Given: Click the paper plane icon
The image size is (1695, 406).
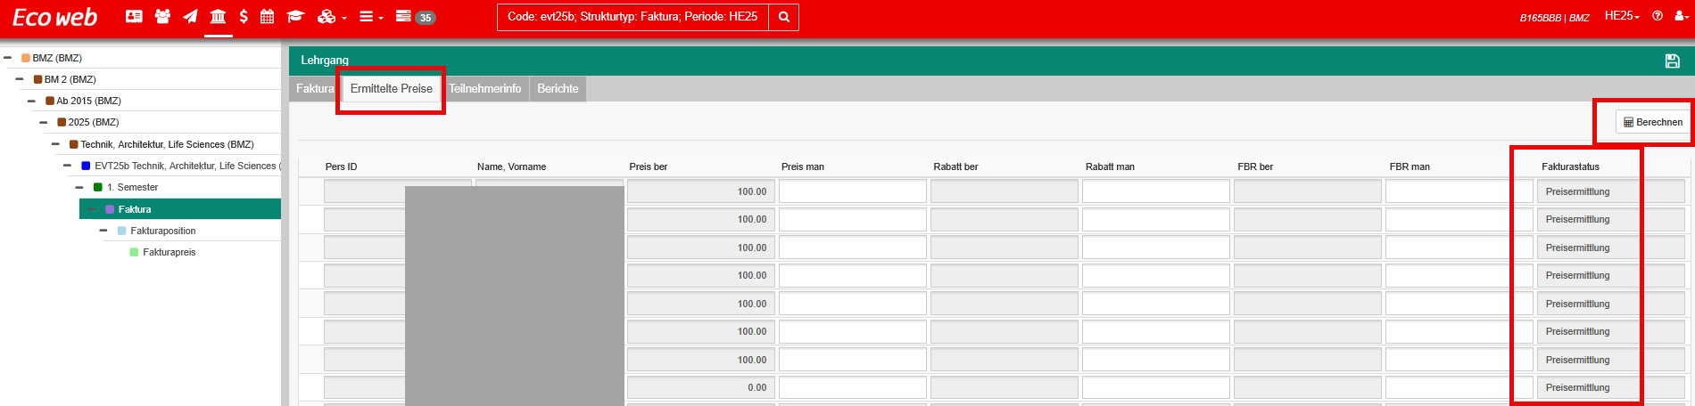Looking at the screenshot, I should pyautogui.click(x=190, y=16).
